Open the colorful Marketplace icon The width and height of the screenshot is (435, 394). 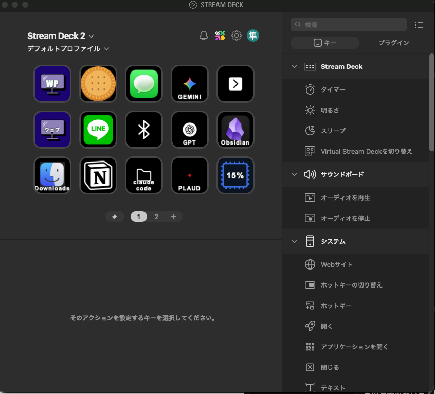click(220, 35)
